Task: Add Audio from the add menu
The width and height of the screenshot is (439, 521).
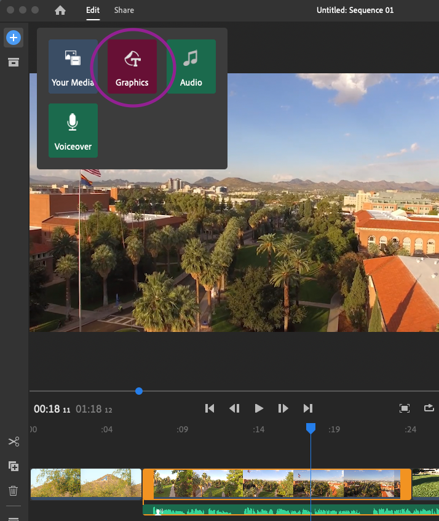Action: click(x=191, y=67)
